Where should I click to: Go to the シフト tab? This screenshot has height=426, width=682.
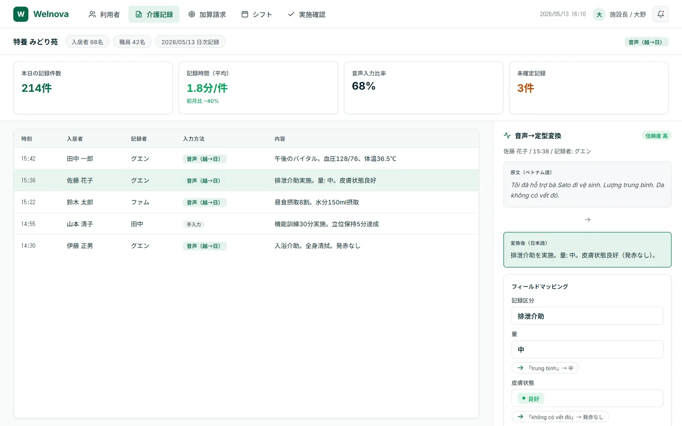(257, 14)
